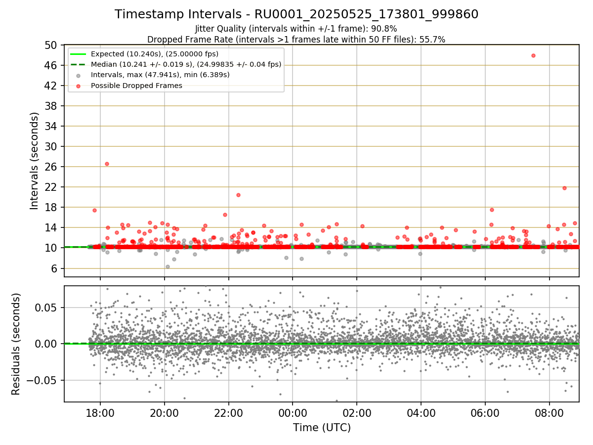The width and height of the screenshot is (593, 445).
Task: Click the '22' y-axis tick label
Action: point(51,187)
